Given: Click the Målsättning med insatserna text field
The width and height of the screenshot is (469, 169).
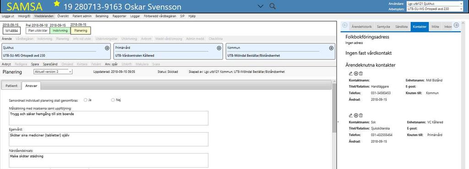Looking at the screenshot, I should click(109, 118).
